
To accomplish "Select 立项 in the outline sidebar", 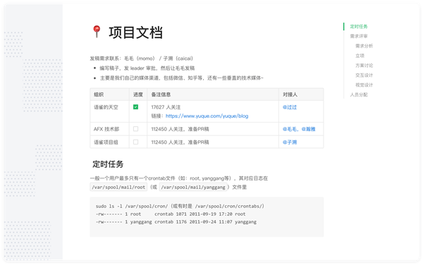I will 360,56.
